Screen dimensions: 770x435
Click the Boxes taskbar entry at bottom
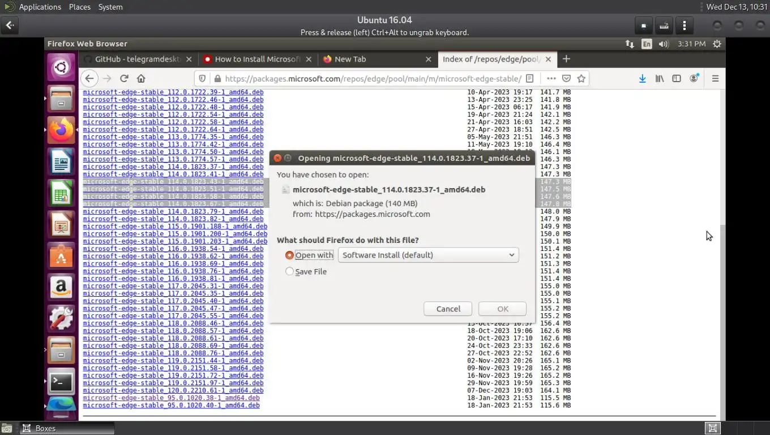click(x=67, y=428)
